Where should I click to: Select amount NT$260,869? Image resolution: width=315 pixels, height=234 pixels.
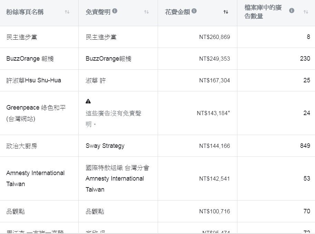pyautogui.click(x=215, y=37)
